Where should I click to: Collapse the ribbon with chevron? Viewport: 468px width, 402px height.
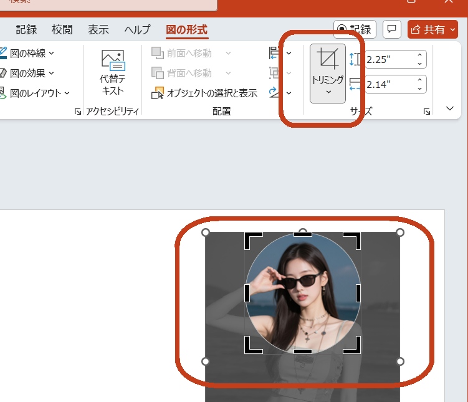(450, 108)
